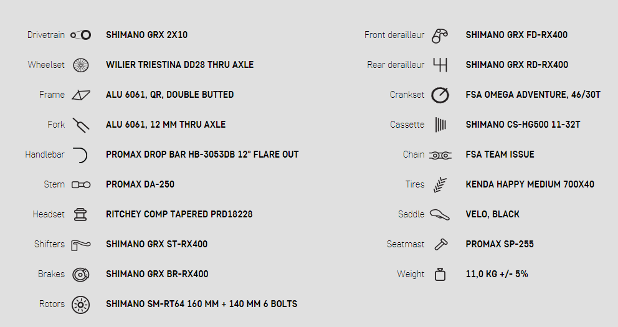Click the headset icon
The image size is (618, 327).
81,214
